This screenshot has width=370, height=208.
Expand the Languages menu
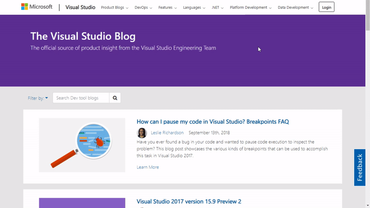(194, 7)
